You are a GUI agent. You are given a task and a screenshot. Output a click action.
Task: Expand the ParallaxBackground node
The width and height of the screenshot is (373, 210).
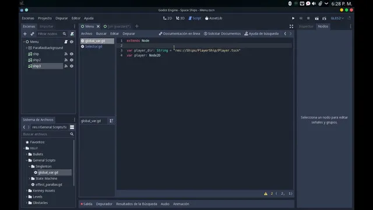(26, 48)
